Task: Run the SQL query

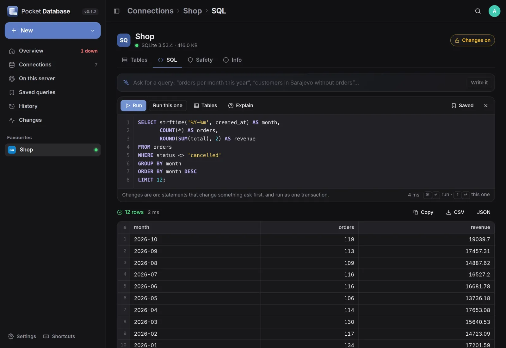Action: pos(133,106)
